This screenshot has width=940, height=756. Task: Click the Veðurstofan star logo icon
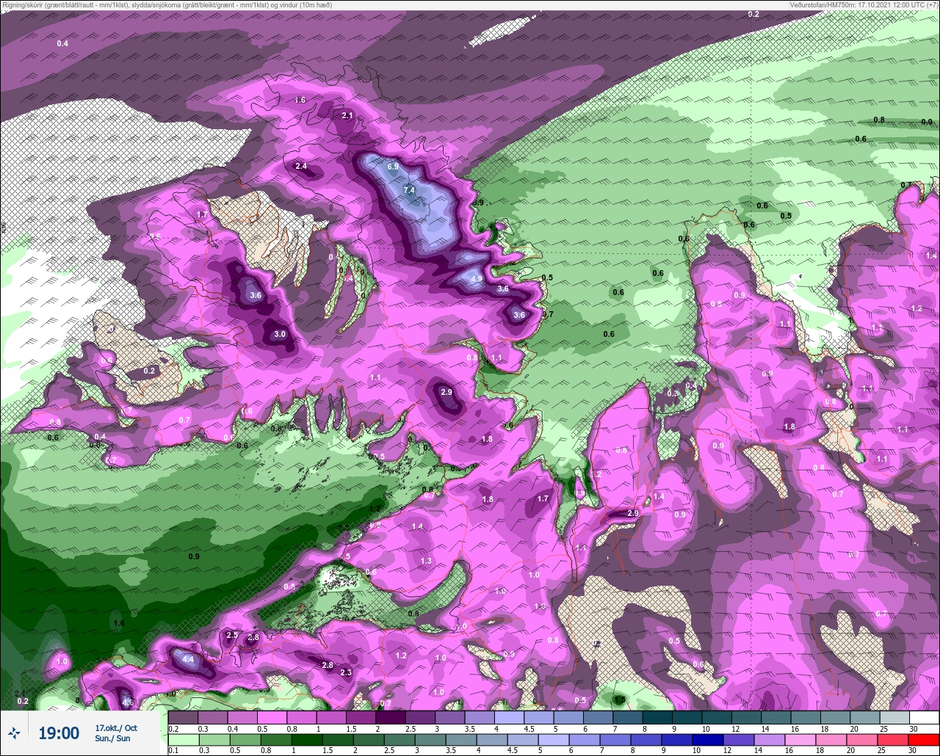click(14, 733)
